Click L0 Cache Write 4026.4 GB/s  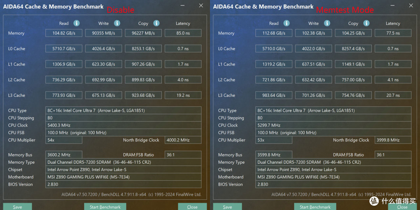tap(103, 49)
